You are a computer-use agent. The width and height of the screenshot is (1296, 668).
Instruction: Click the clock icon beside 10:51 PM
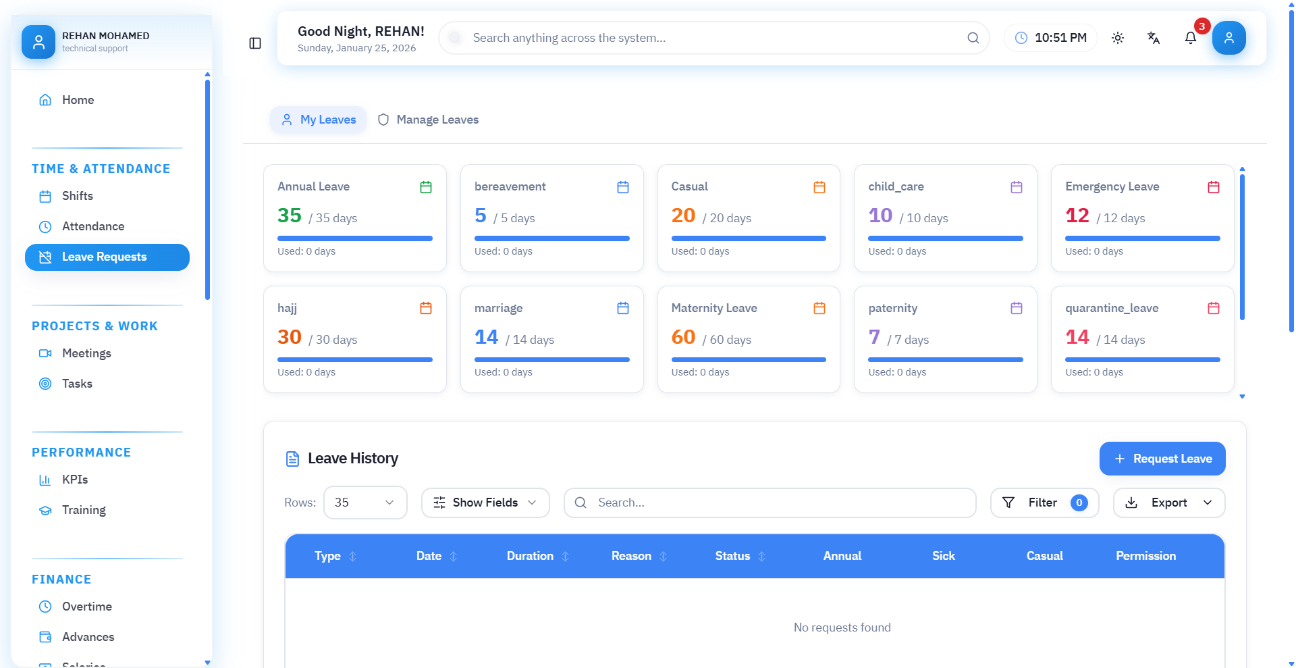[x=1021, y=38]
